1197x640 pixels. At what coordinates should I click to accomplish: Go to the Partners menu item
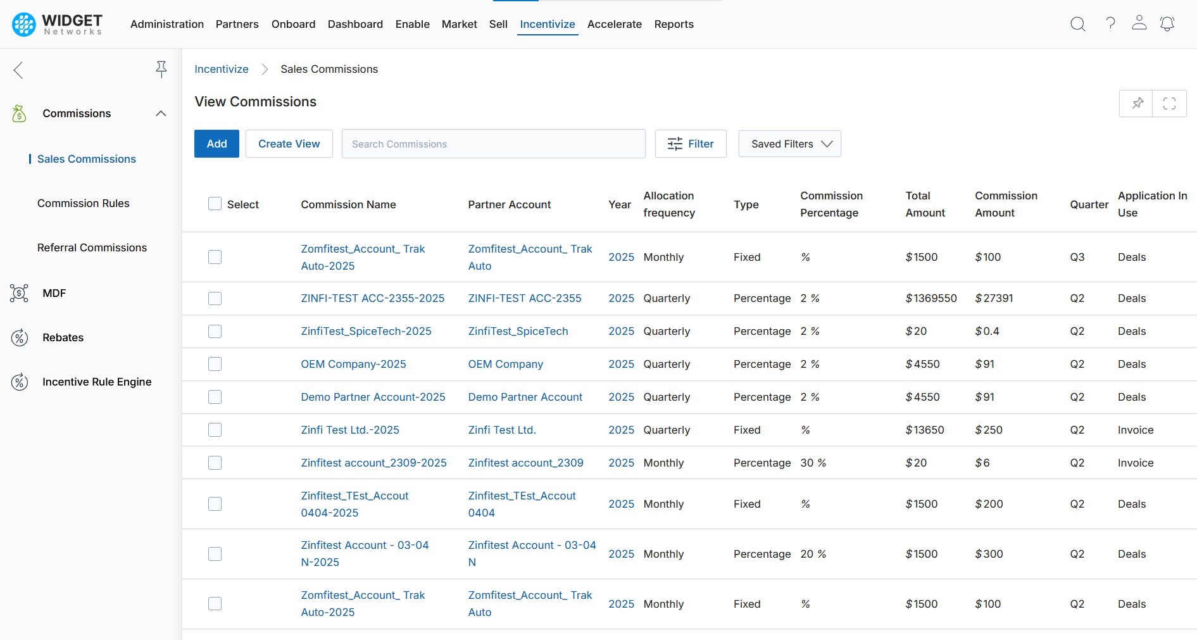(x=237, y=24)
